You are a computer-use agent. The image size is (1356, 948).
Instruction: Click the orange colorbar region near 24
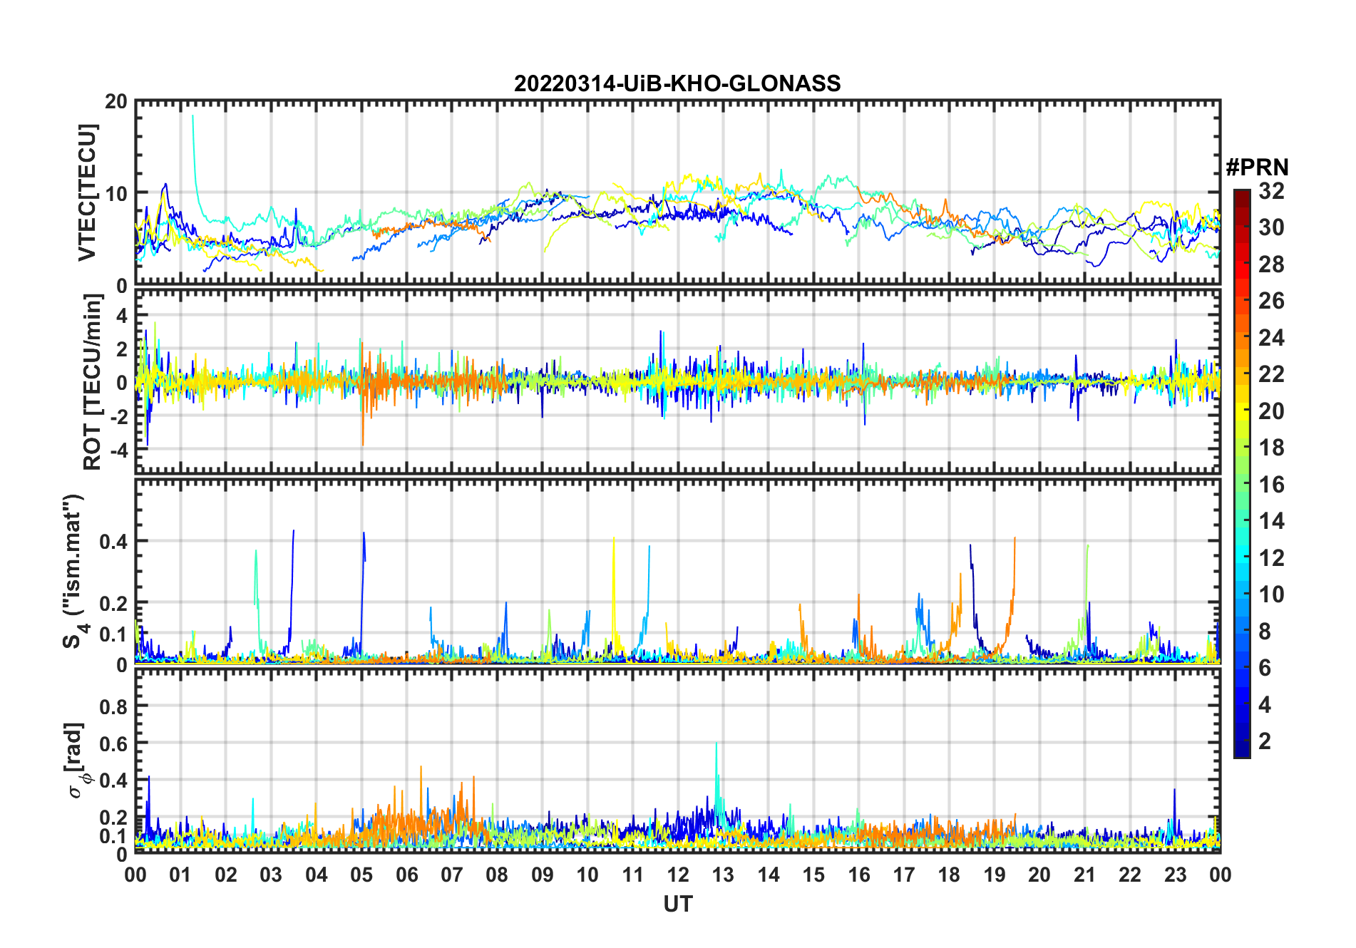(1241, 336)
